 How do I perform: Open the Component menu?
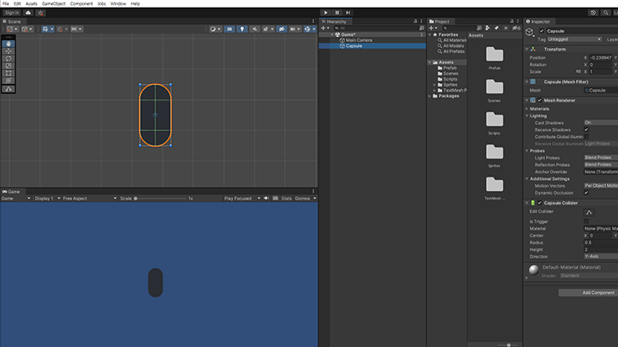(x=82, y=3)
